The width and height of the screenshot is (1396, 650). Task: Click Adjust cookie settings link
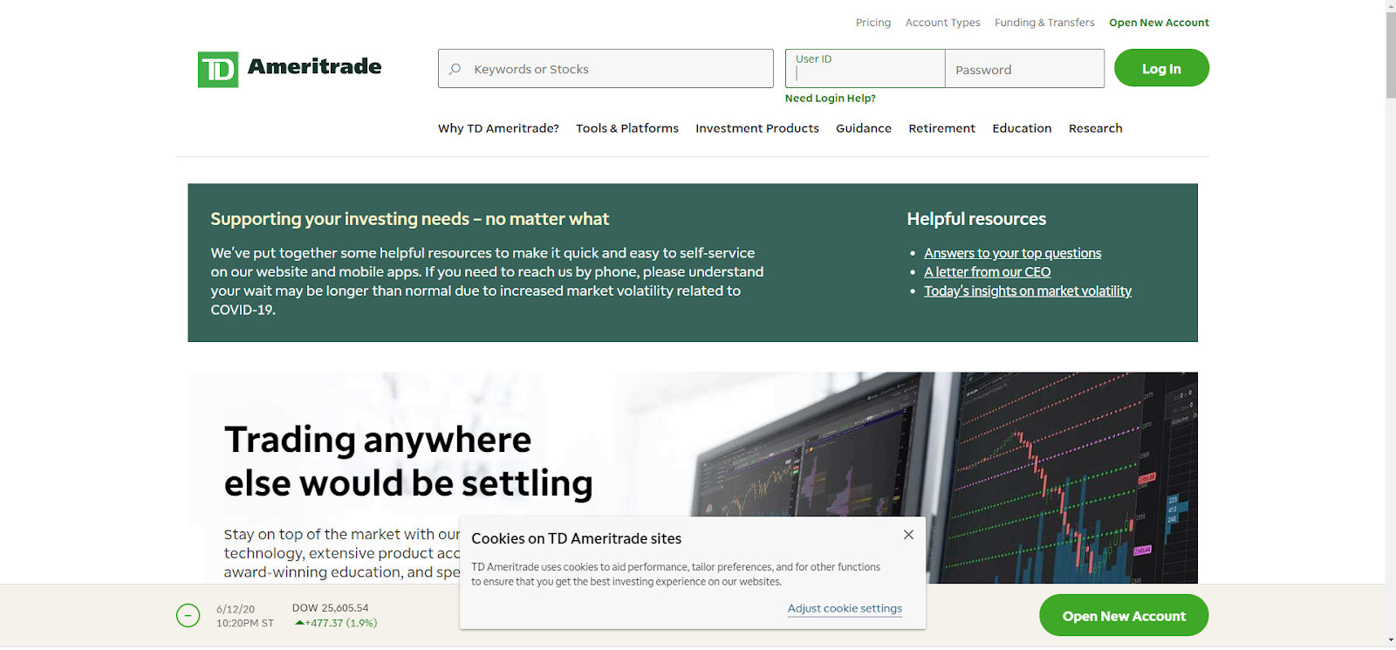(x=845, y=609)
